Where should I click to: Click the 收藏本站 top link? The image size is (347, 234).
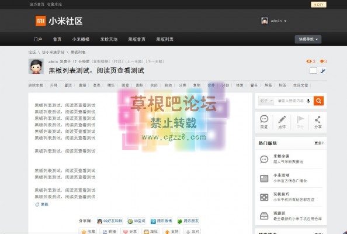pos(54,4)
